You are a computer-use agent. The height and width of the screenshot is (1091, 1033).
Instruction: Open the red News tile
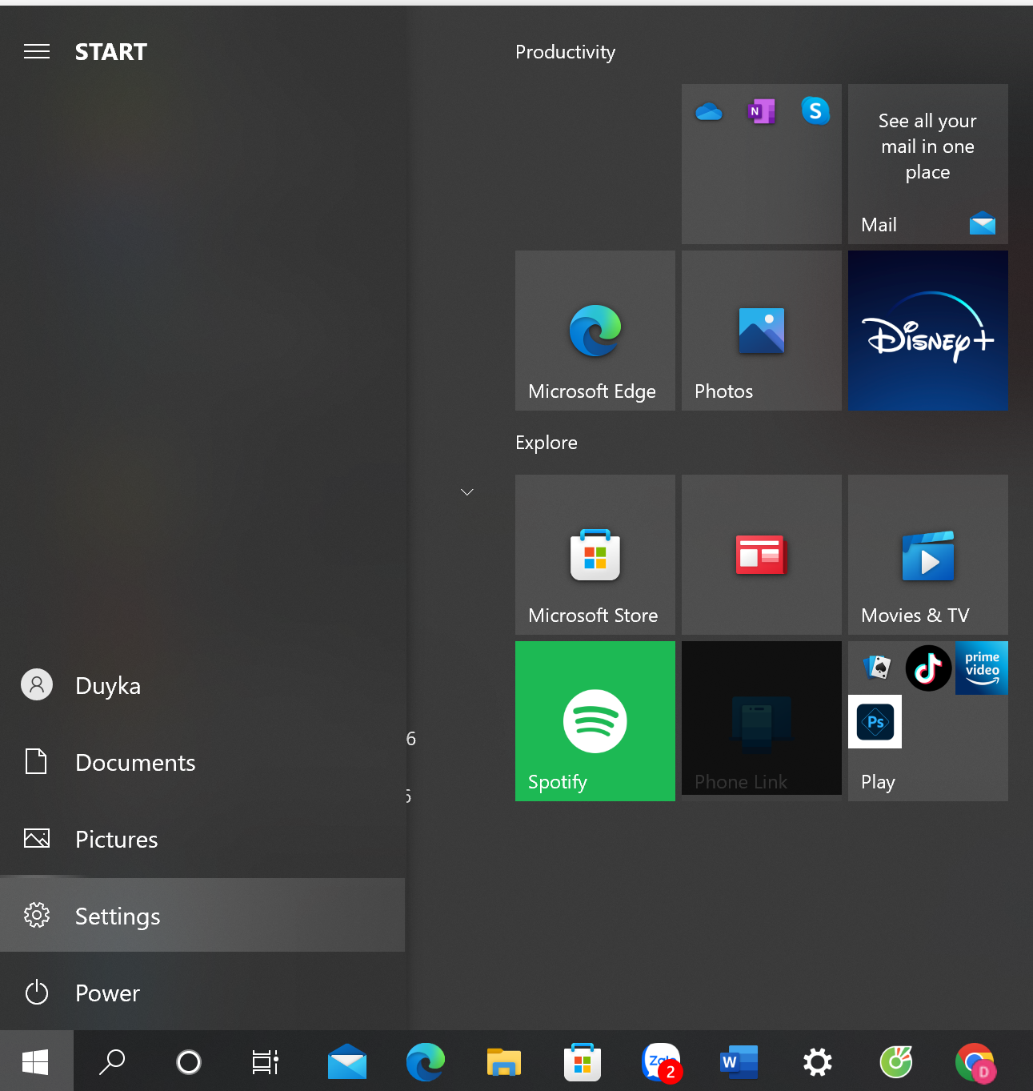[762, 555]
